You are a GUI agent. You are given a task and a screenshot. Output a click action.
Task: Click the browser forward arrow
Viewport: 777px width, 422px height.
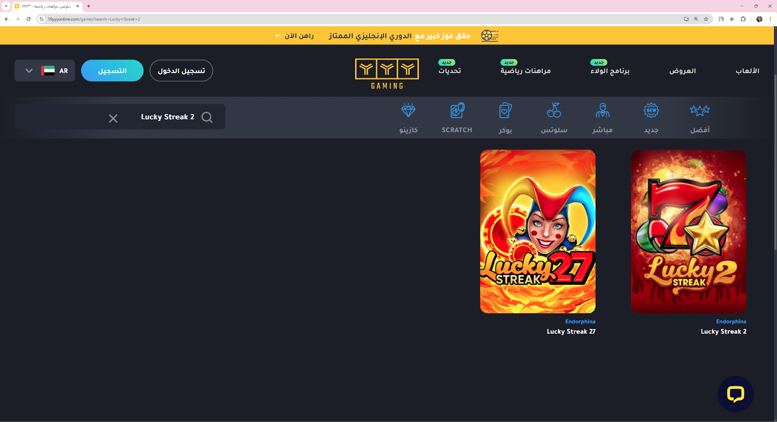pos(17,19)
